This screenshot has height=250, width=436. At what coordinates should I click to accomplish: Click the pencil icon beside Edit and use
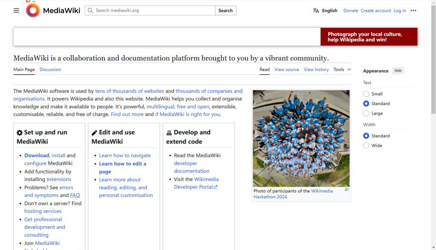tap(95, 133)
